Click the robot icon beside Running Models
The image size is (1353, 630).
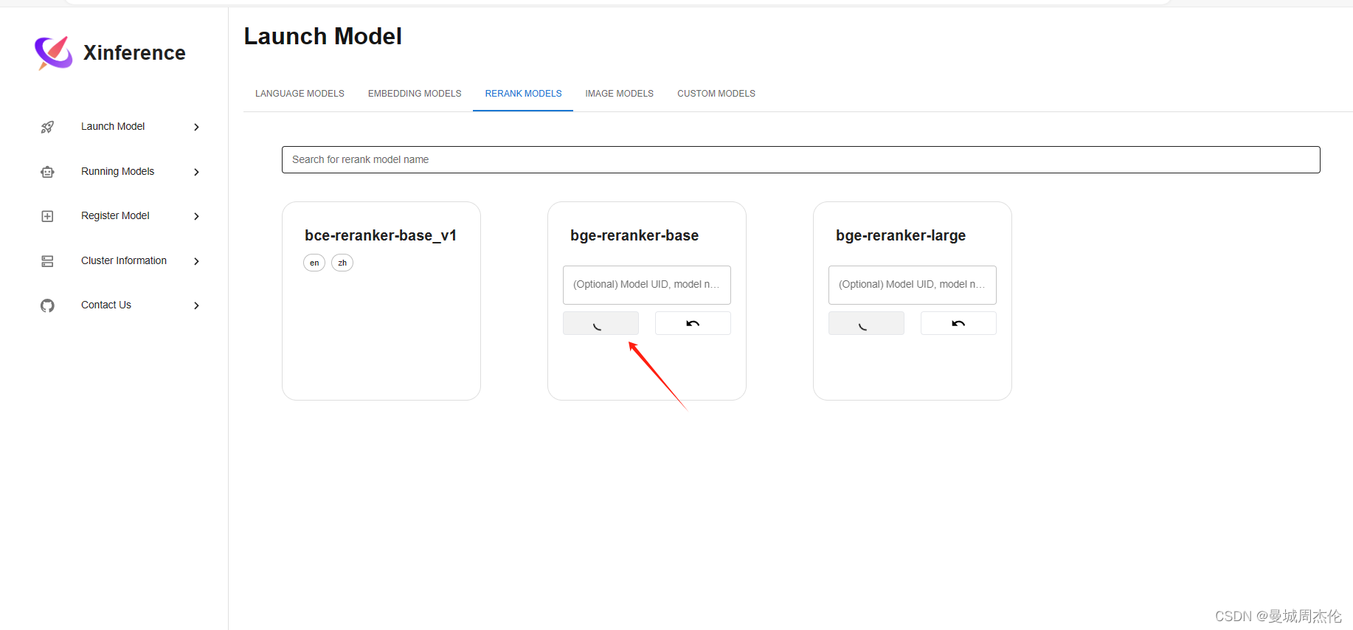point(47,172)
